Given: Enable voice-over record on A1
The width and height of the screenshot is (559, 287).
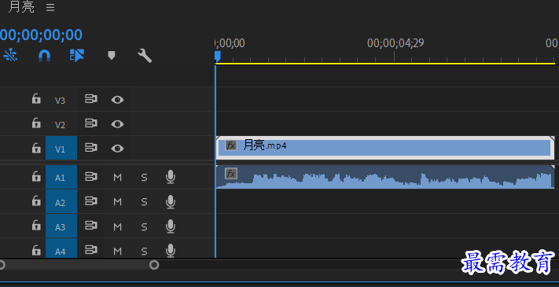Looking at the screenshot, I should coord(171,177).
